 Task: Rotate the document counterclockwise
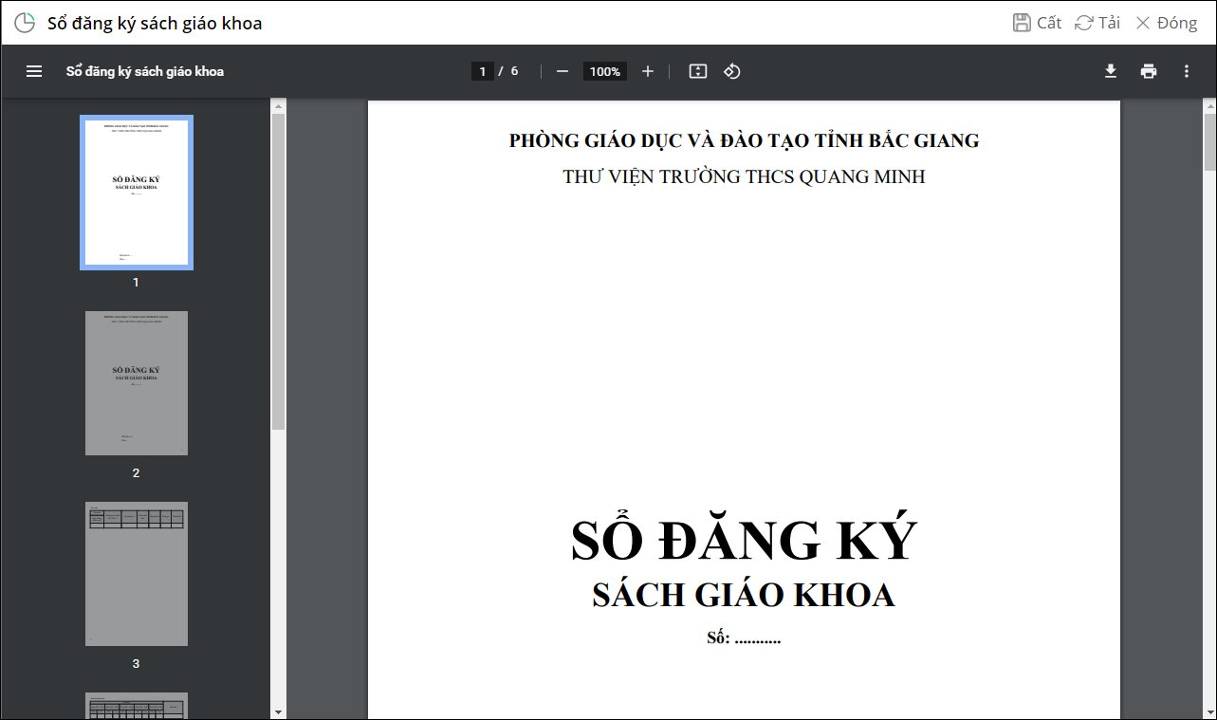[731, 71]
